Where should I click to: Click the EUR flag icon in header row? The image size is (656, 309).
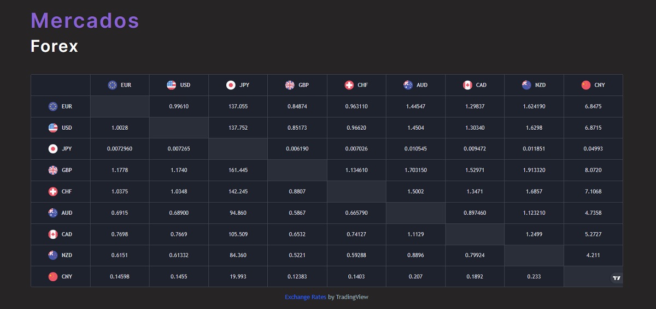(113, 85)
